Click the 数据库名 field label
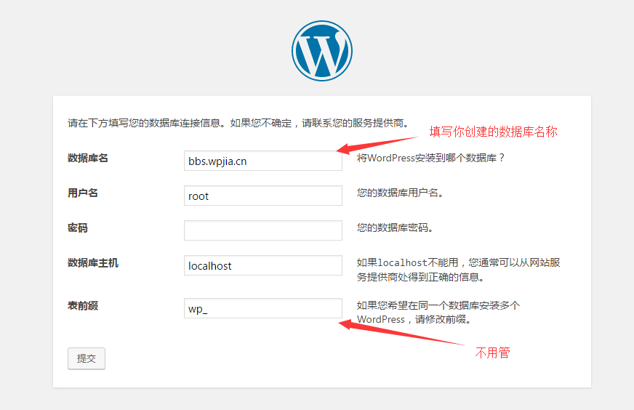 click(88, 158)
